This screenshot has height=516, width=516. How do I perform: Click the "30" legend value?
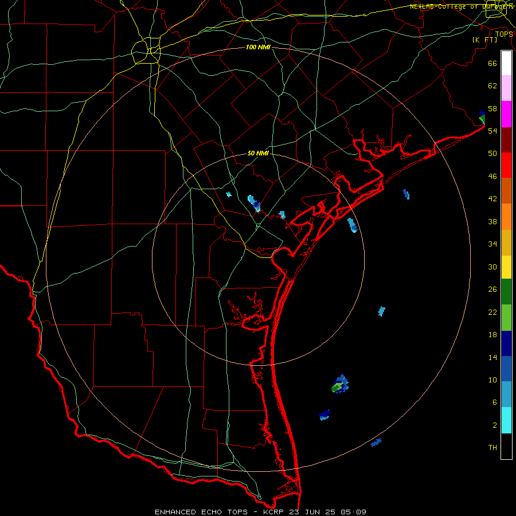pos(492,267)
